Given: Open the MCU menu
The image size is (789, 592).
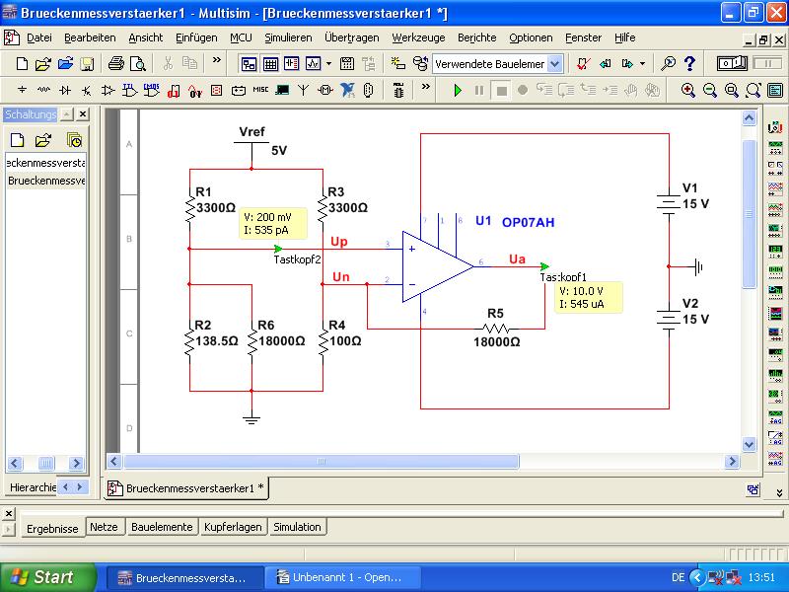Looking at the screenshot, I should pyautogui.click(x=241, y=37).
